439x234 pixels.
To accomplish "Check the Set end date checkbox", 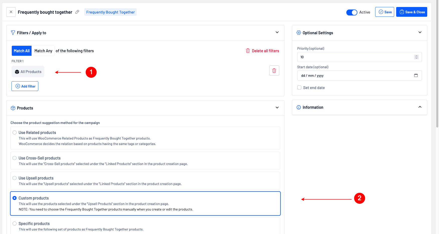I will [x=299, y=88].
